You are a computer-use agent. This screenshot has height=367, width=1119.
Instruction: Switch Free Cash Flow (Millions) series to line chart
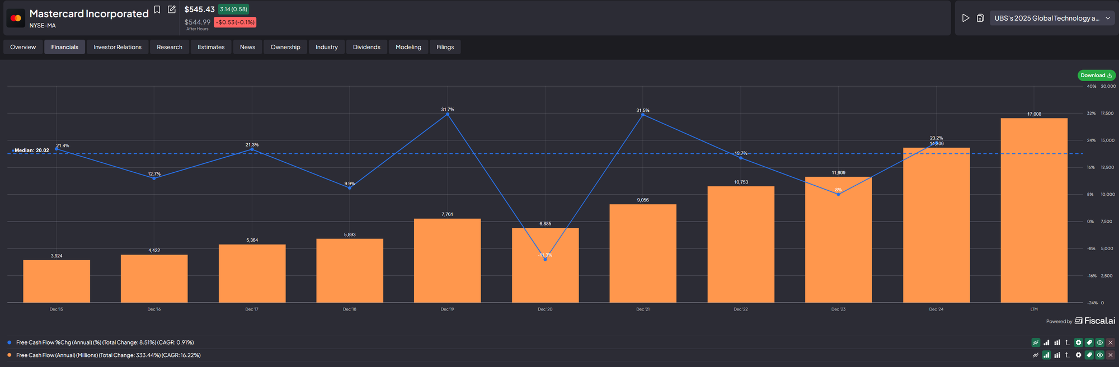[x=1036, y=355]
